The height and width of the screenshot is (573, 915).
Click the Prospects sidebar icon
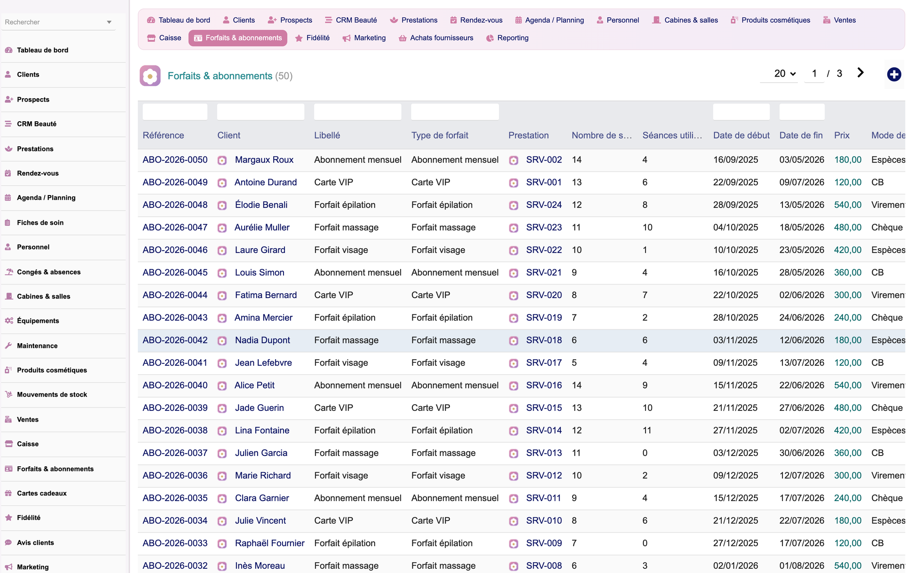click(8, 99)
